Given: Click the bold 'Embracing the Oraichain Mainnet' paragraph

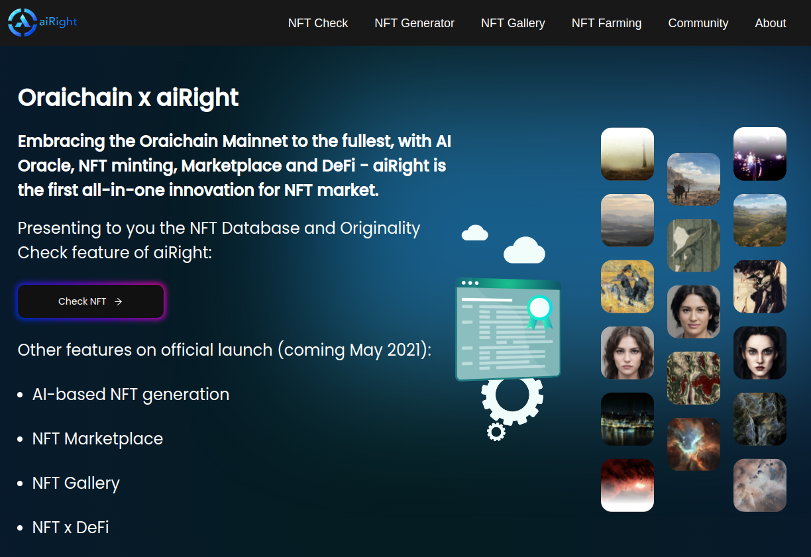Looking at the screenshot, I should click(235, 166).
